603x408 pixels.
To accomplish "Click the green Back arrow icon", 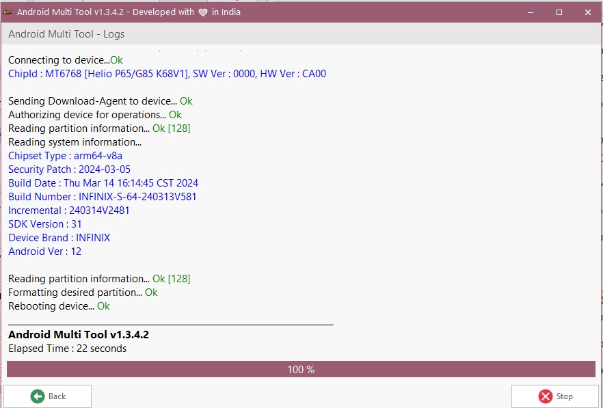I will click(38, 396).
